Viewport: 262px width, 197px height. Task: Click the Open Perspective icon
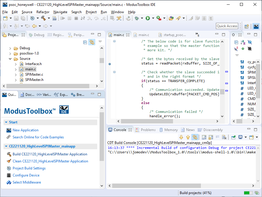[x=247, y=26]
